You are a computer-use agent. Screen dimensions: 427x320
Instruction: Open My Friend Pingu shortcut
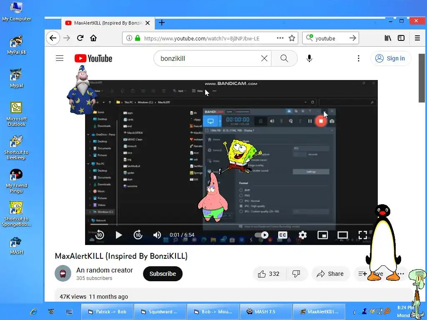pyautogui.click(x=16, y=181)
